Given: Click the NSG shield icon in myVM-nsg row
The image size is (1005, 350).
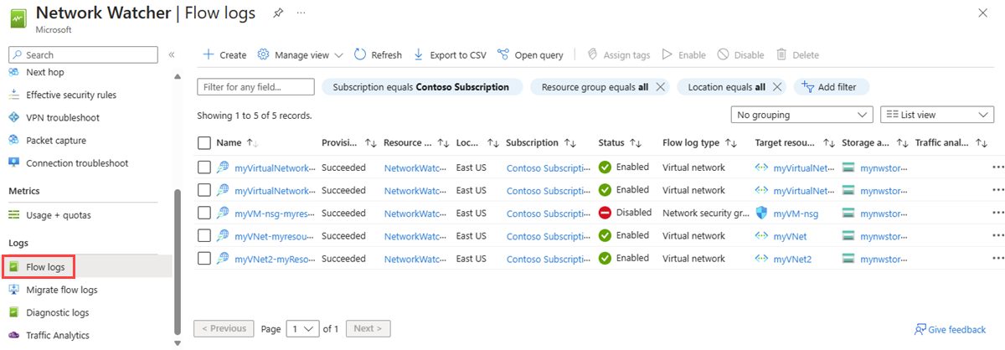Looking at the screenshot, I should [x=761, y=213].
